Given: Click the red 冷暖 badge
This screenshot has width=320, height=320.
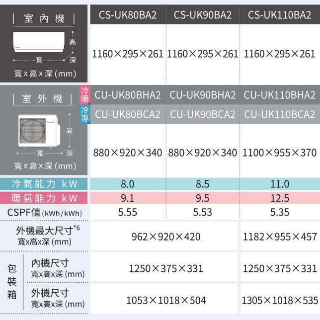Looking at the screenshot, I should coord(85,95).
